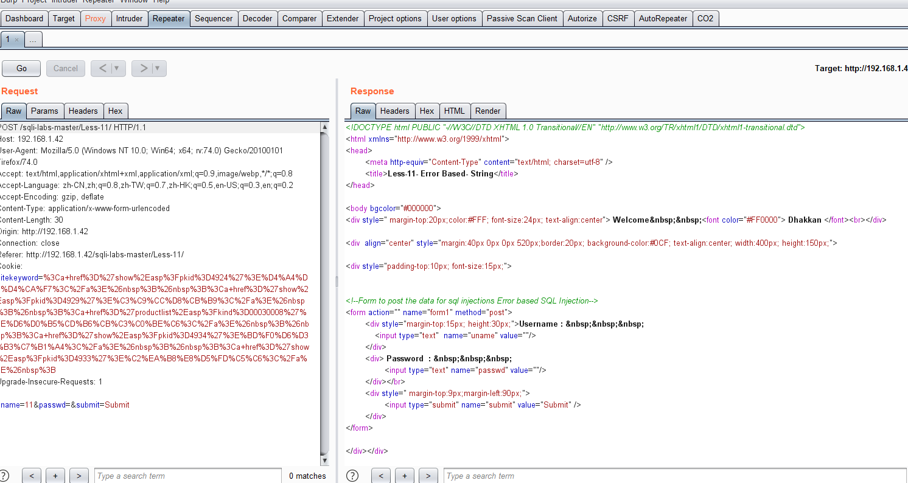Click the request scrollbar up arrow
Screen dimensions: 908x483
[x=324, y=127]
